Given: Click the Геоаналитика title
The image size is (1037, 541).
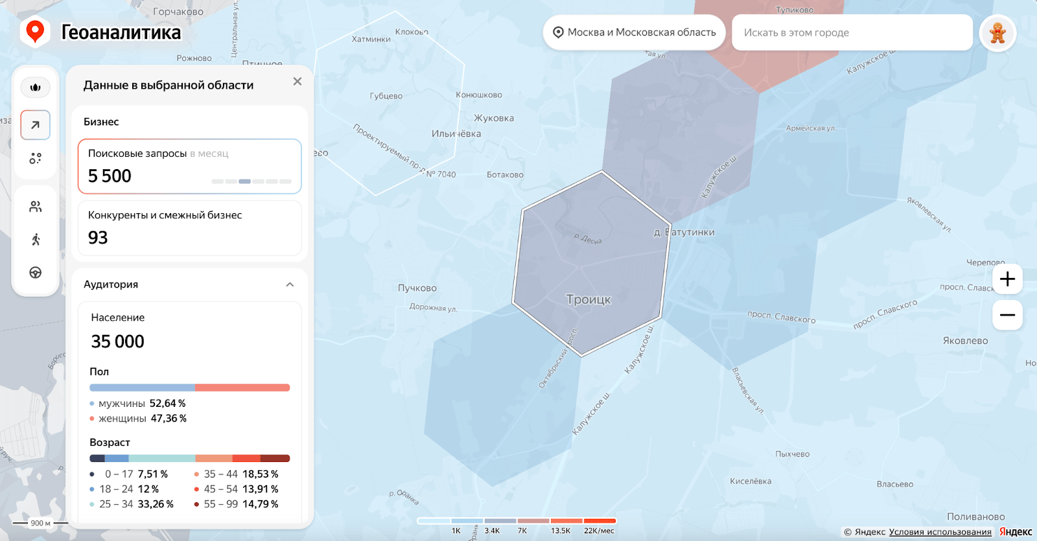Looking at the screenshot, I should (x=121, y=32).
